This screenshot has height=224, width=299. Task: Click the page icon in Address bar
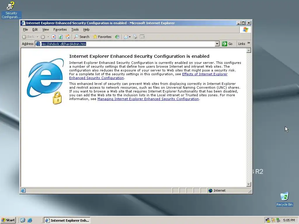(x=38, y=44)
